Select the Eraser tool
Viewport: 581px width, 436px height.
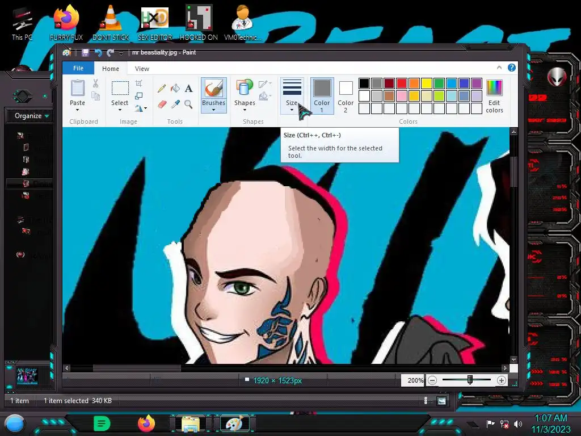[x=162, y=104]
